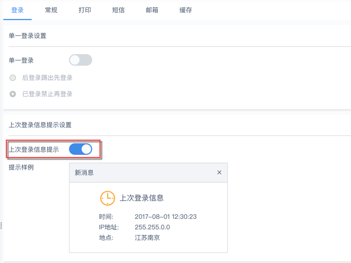Click the 提示样例 label
This screenshot has height=263, width=351.
[x=21, y=167]
